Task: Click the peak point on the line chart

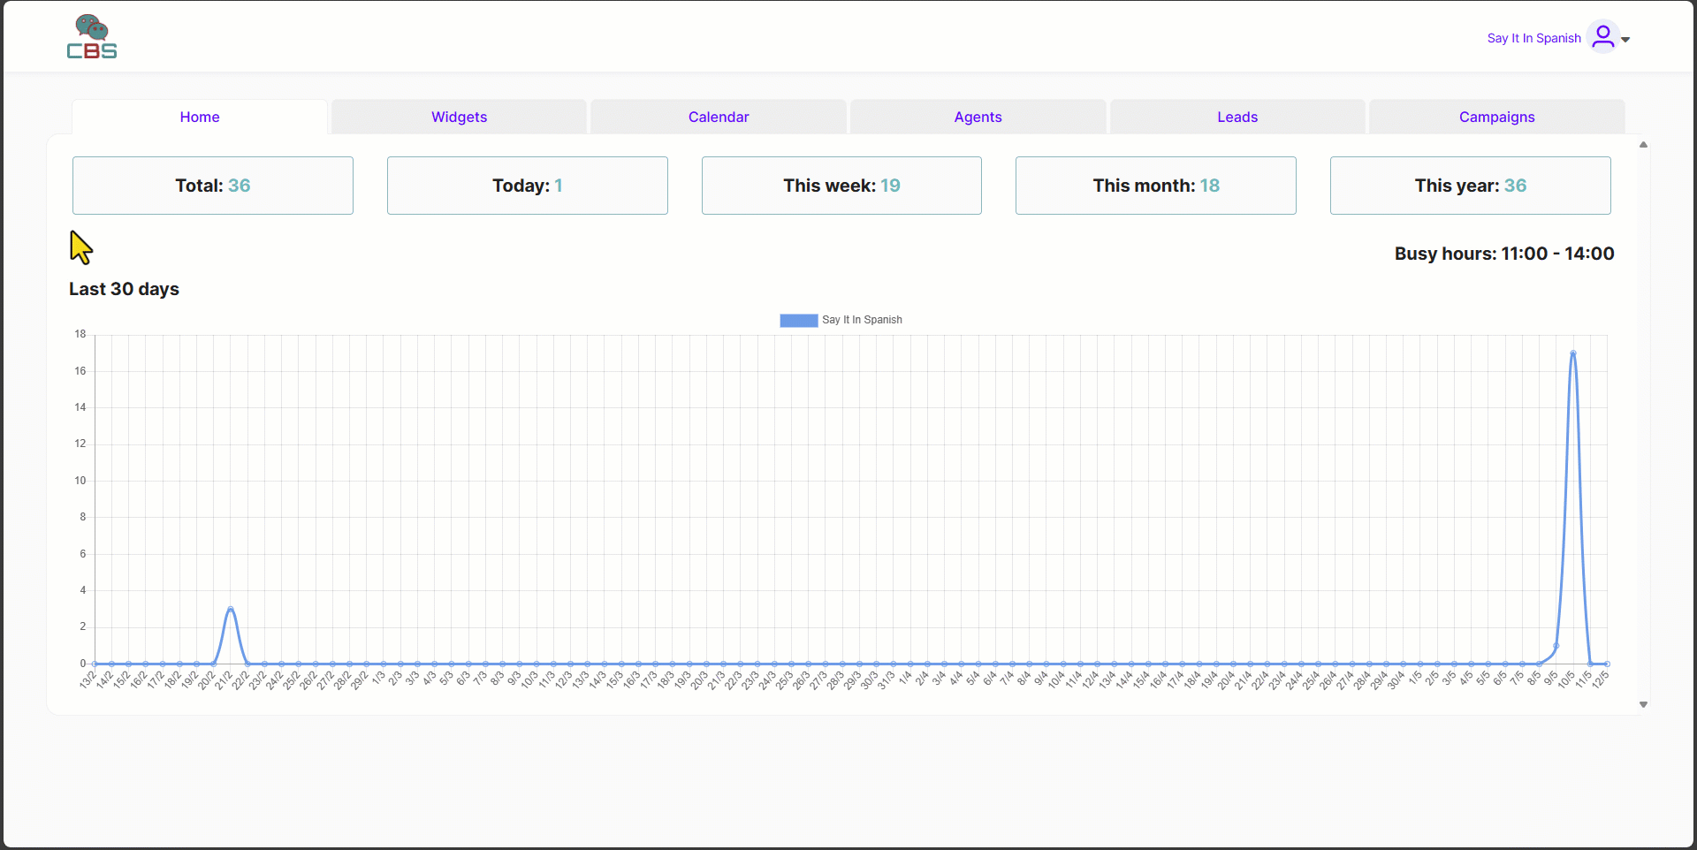Action: (1574, 353)
